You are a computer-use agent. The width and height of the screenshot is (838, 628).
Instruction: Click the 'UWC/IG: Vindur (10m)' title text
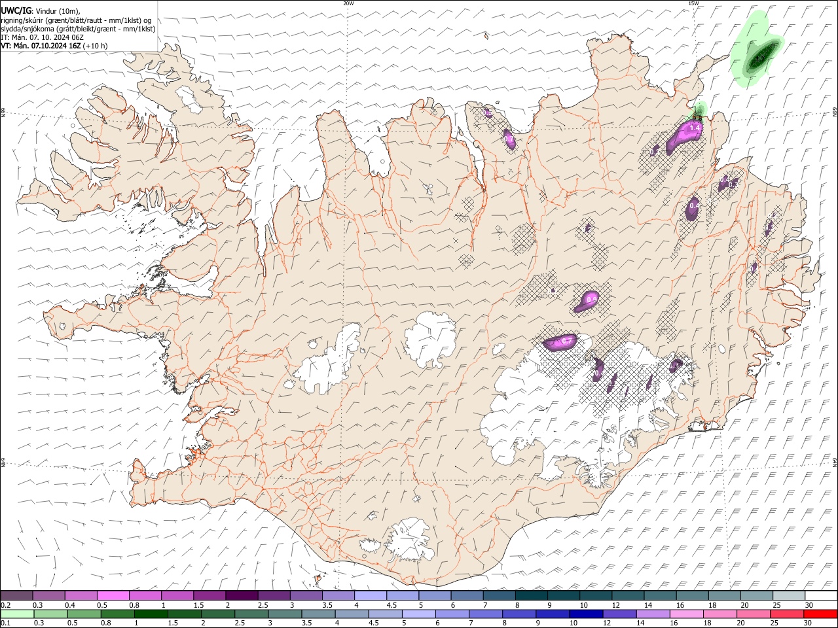point(41,11)
